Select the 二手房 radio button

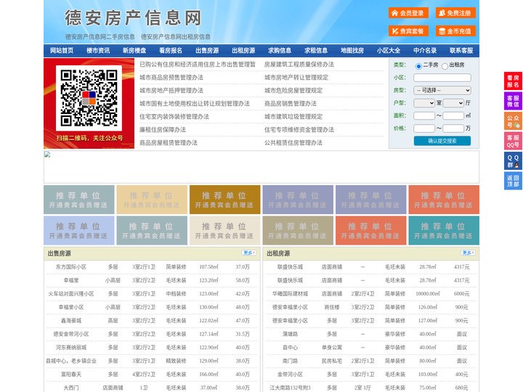point(418,66)
